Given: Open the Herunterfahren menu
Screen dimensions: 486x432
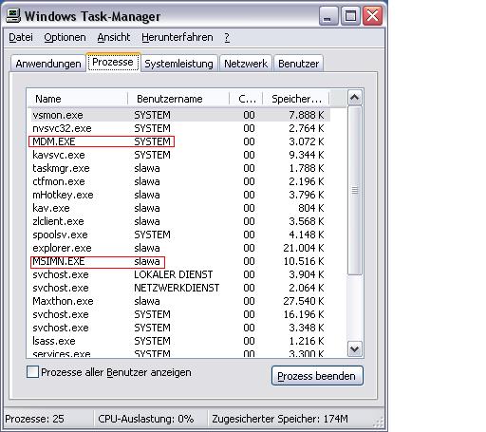Looking at the screenshot, I should pyautogui.click(x=178, y=37).
